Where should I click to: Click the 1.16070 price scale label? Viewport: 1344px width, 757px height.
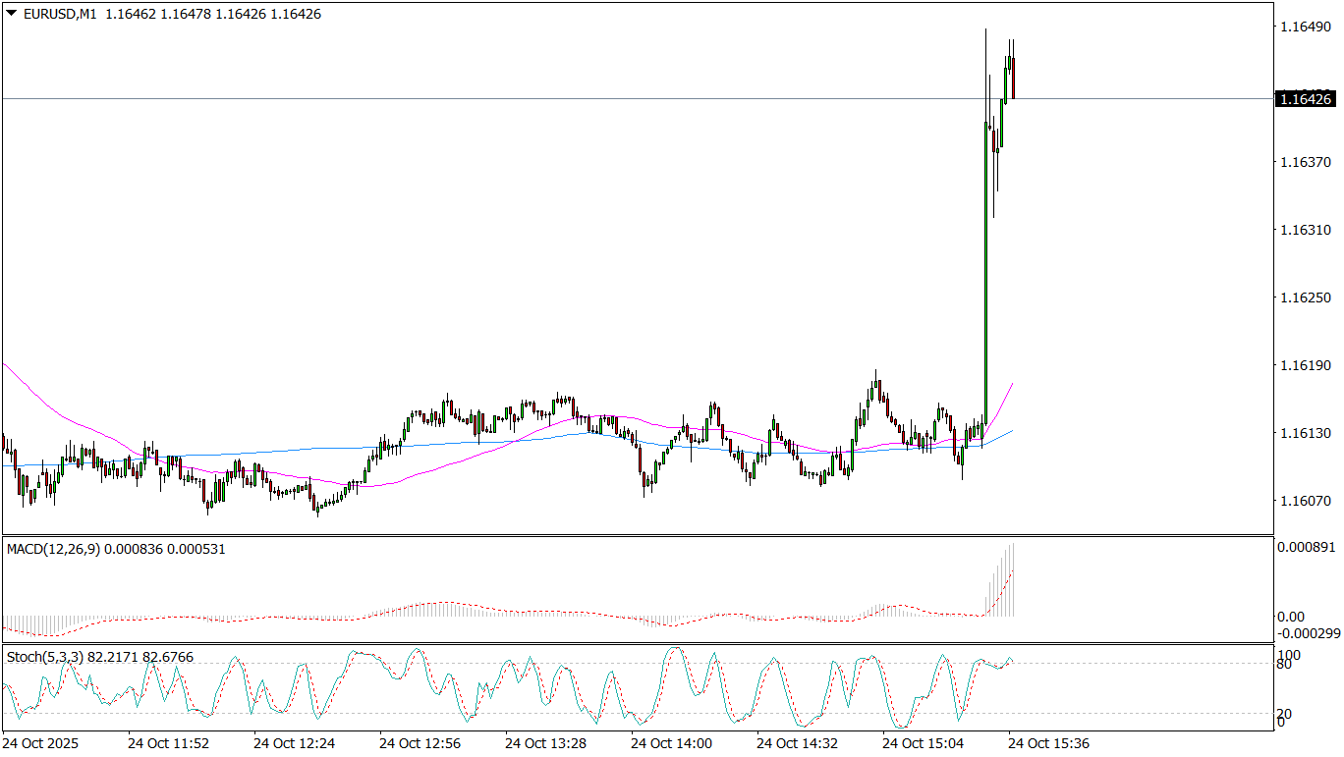tap(1303, 501)
